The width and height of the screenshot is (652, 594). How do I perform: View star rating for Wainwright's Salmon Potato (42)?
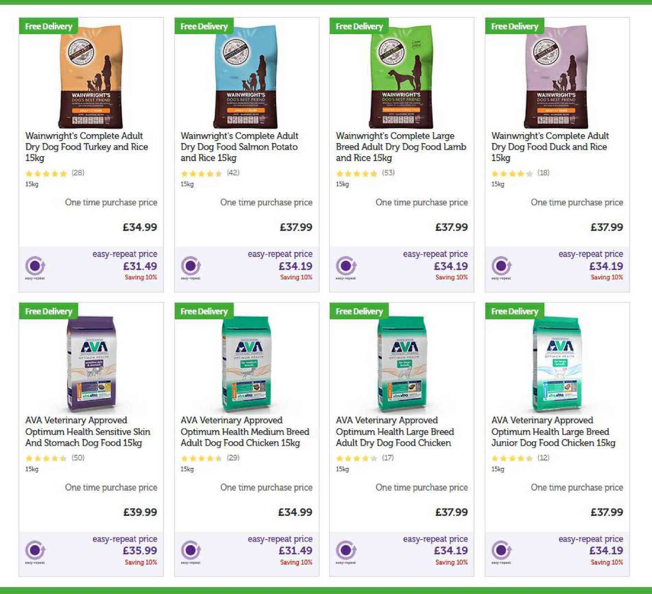click(x=201, y=173)
